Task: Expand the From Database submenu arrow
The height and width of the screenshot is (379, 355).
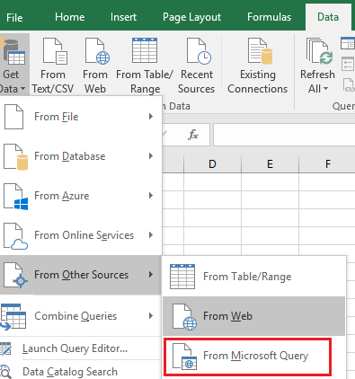Action: pos(151,156)
